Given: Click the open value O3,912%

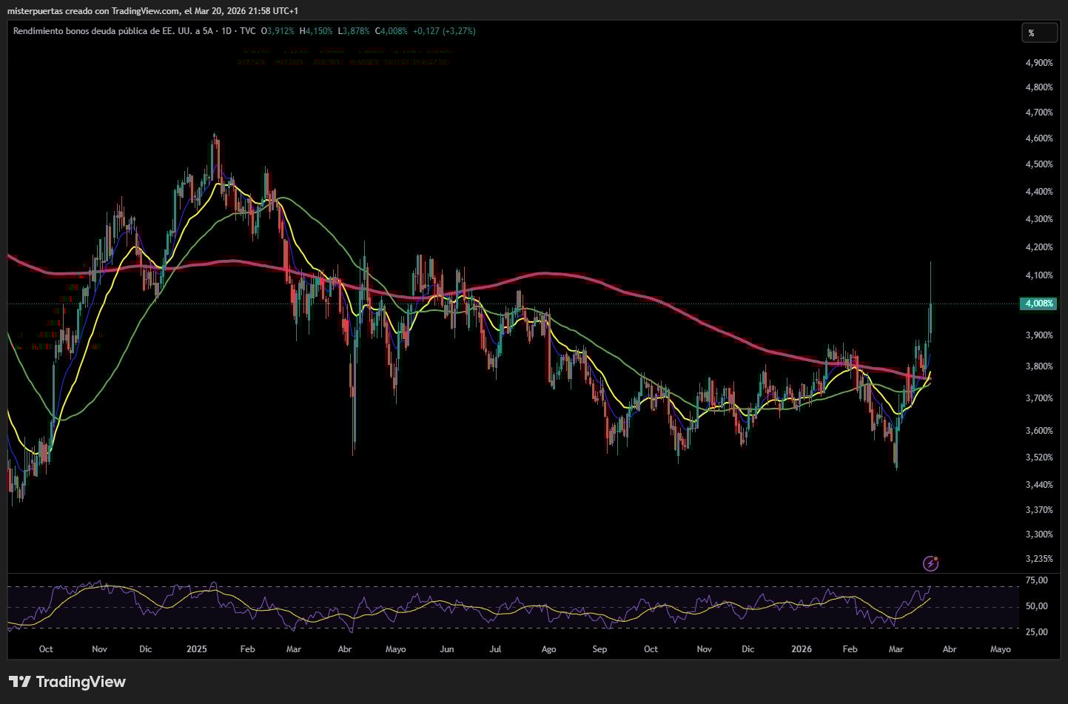Looking at the screenshot, I should click(x=278, y=31).
